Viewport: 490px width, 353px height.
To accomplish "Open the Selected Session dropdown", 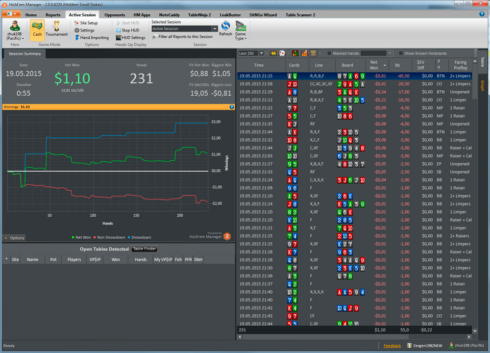I will (215, 29).
